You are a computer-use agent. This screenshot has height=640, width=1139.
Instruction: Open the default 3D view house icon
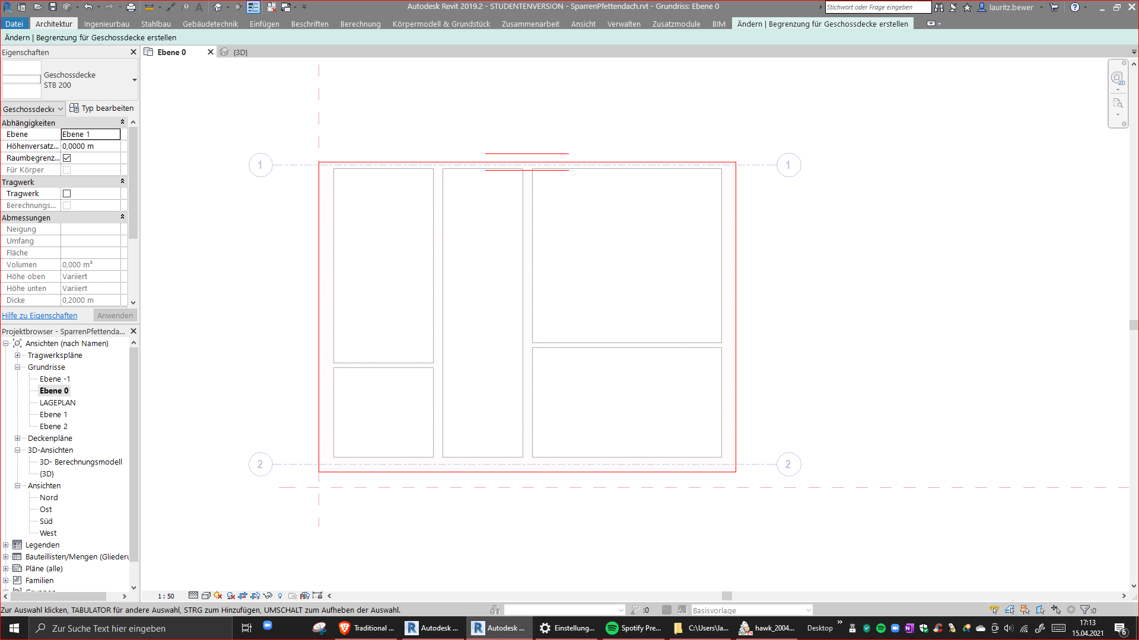218,7
